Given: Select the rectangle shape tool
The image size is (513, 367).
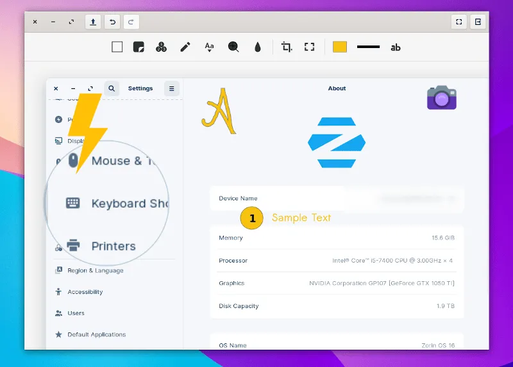Looking at the screenshot, I should click(x=117, y=47).
